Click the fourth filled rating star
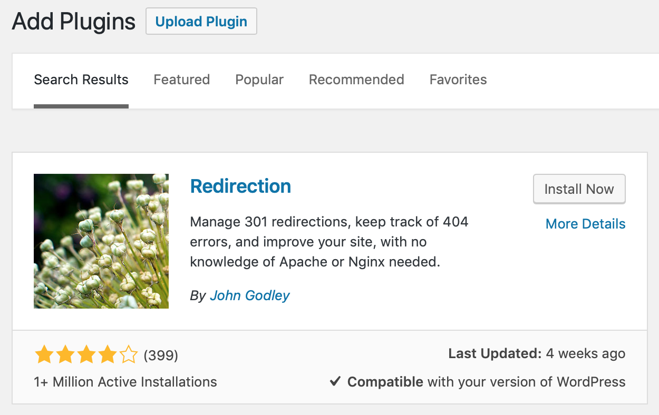659x415 pixels. click(x=107, y=355)
